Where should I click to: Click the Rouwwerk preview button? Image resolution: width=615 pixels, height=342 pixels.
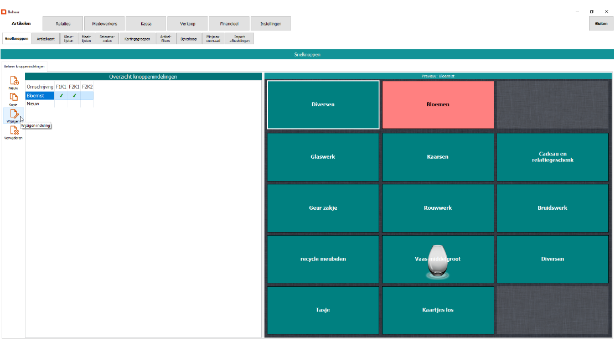pos(438,208)
